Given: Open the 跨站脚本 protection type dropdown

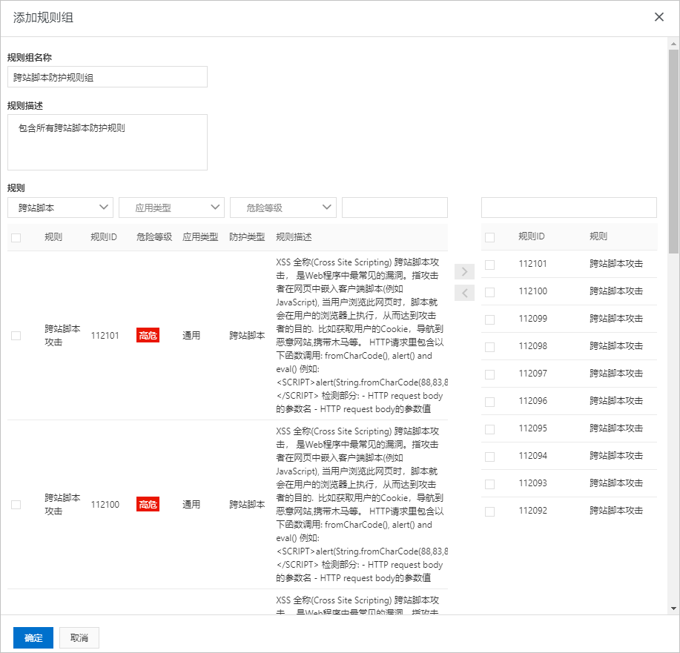Looking at the screenshot, I should point(60,208).
